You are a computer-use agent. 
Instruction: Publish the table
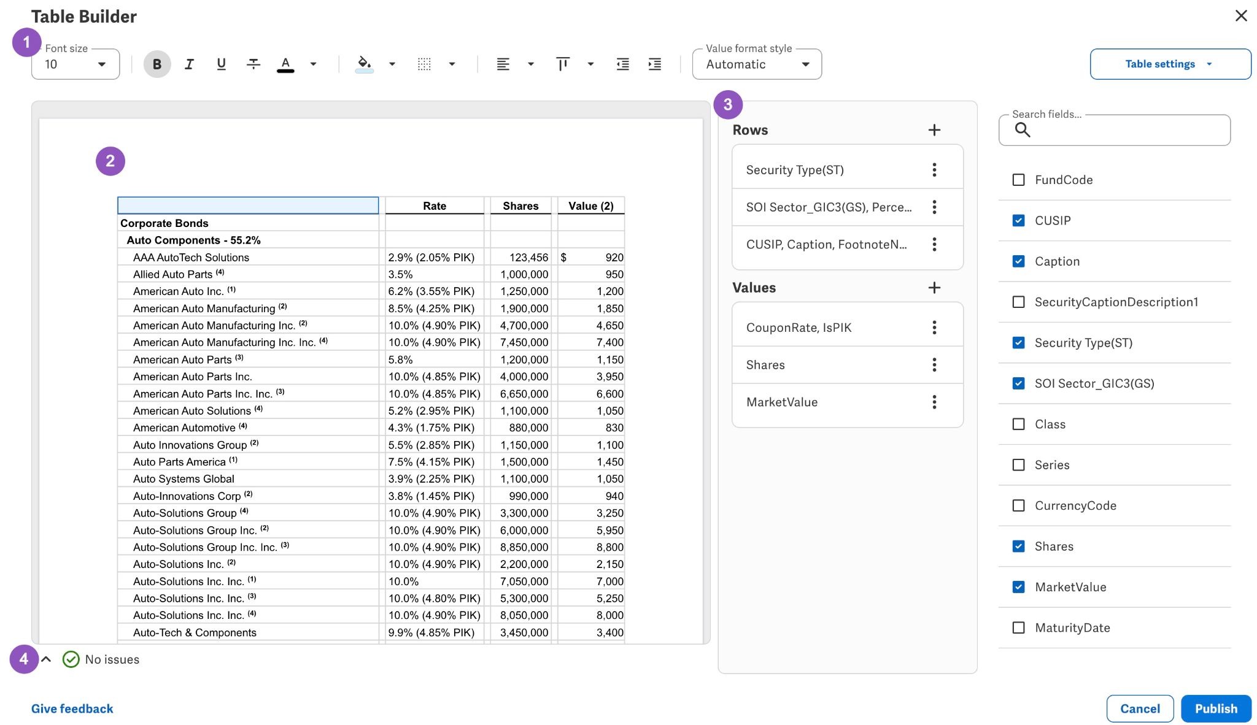(x=1216, y=708)
